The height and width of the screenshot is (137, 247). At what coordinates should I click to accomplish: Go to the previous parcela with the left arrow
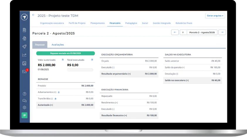[x=175, y=32]
